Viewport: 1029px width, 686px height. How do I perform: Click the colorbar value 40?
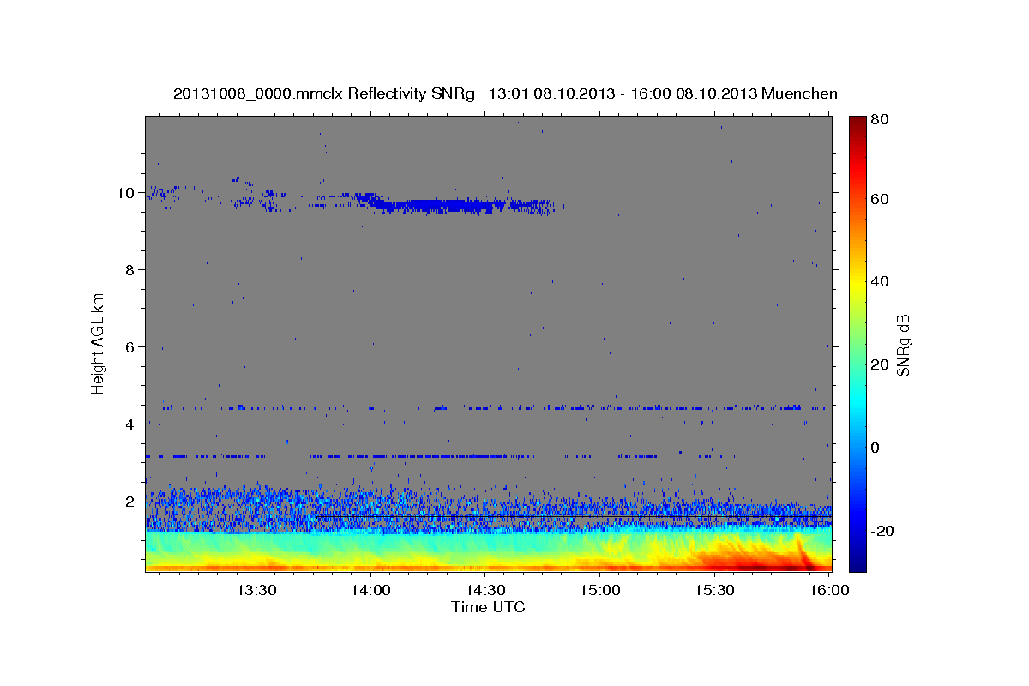(x=879, y=281)
